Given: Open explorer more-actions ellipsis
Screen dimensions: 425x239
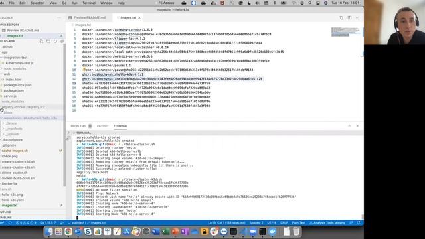Looking at the screenshot, I should 59,18.
